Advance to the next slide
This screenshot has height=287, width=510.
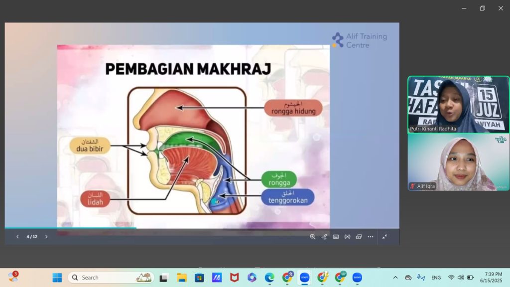46,237
